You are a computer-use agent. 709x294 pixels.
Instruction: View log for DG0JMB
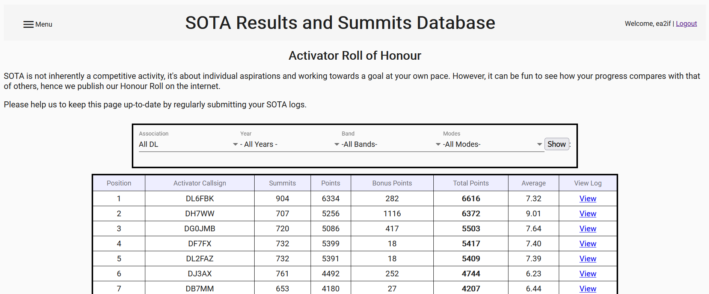click(x=588, y=229)
